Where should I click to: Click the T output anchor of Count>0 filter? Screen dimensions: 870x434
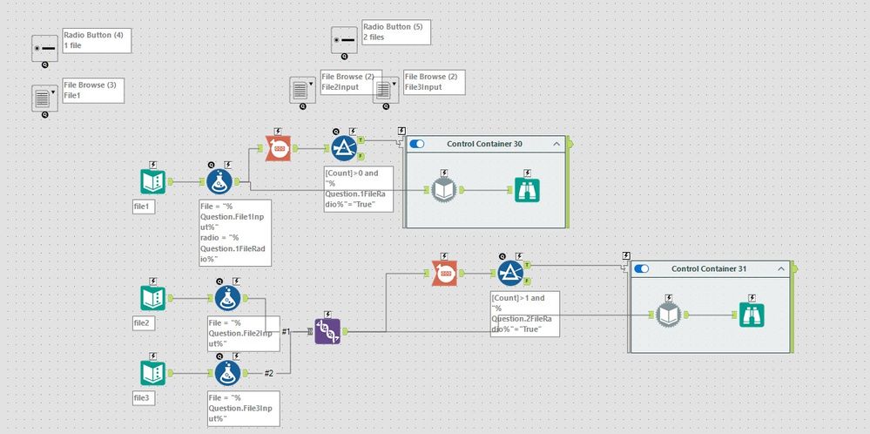[360, 140]
